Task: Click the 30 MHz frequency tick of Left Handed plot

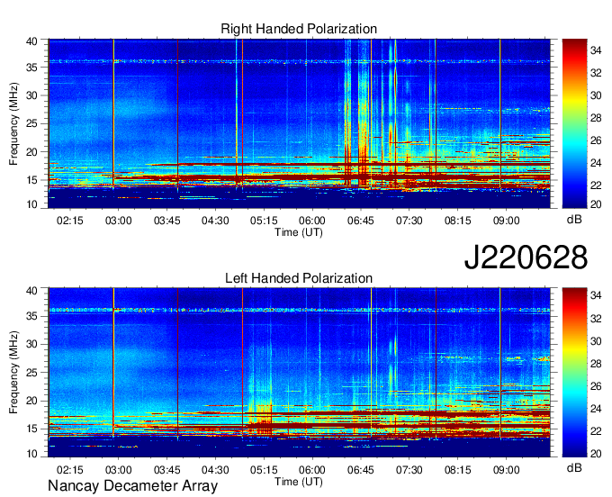Action: pos(31,344)
